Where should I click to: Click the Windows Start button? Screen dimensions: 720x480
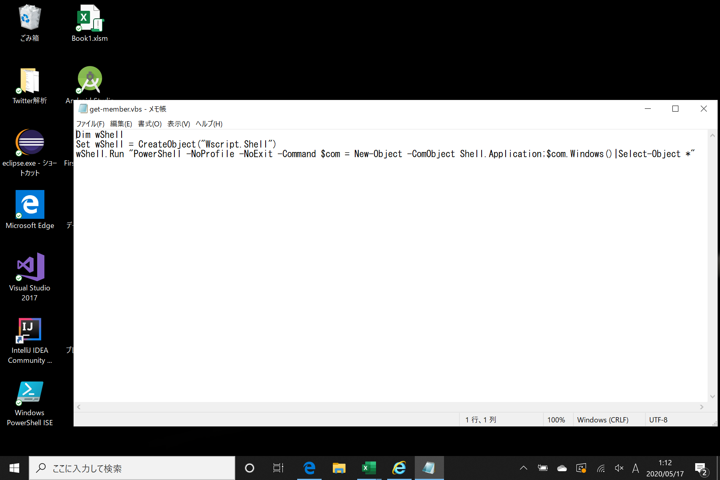14,468
